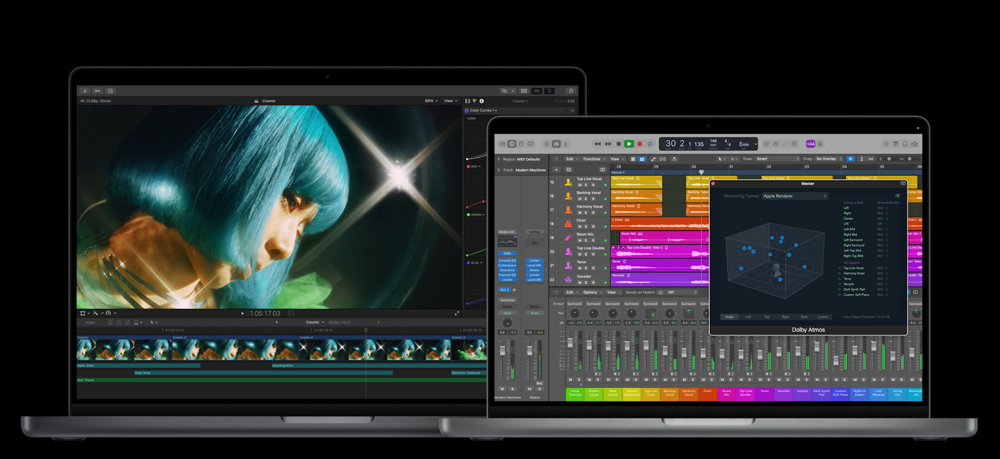
Task: Click the Vocoder robot track icon
Action: point(568,279)
